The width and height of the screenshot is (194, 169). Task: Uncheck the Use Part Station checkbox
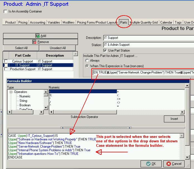tap(105, 51)
